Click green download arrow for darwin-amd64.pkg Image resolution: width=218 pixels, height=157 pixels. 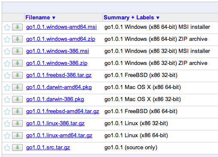click(17, 87)
